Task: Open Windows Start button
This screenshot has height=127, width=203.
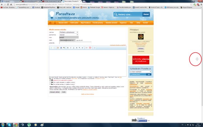Action: tap(3, 125)
